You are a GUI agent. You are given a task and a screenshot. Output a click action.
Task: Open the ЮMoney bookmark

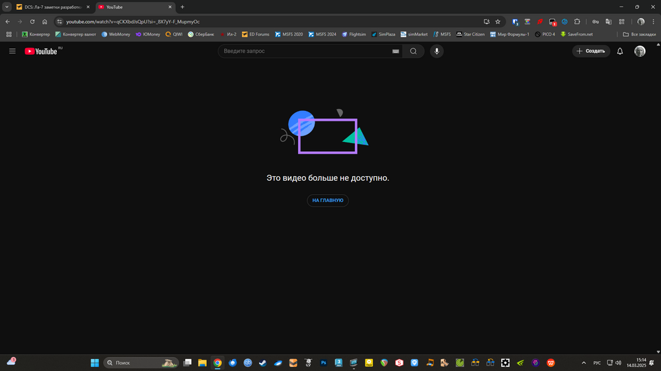(x=148, y=34)
